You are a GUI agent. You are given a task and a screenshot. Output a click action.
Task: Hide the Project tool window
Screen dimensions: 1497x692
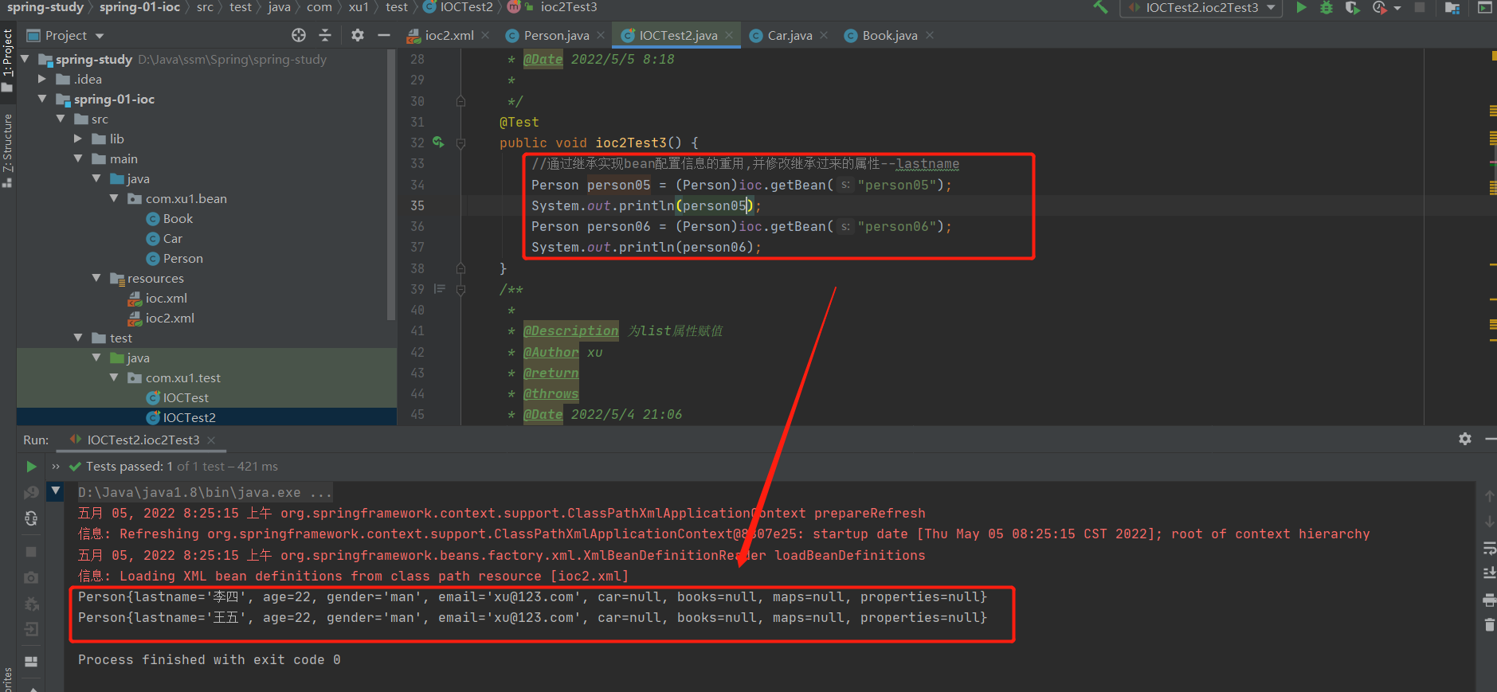point(383,35)
